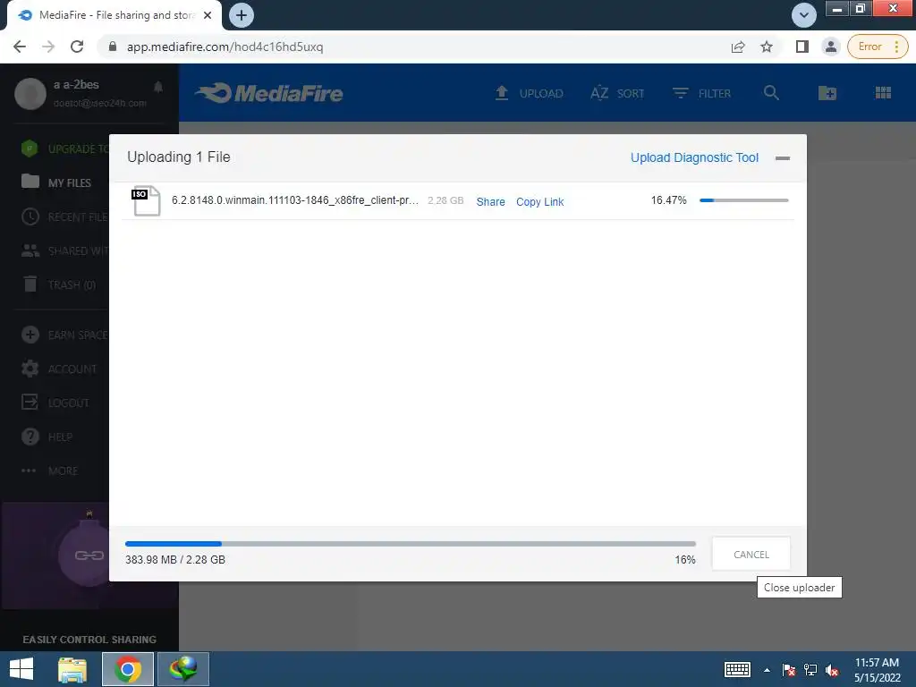916x687 pixels.
Task: Click the Action Center flag icon
Action: click(788, 670)
